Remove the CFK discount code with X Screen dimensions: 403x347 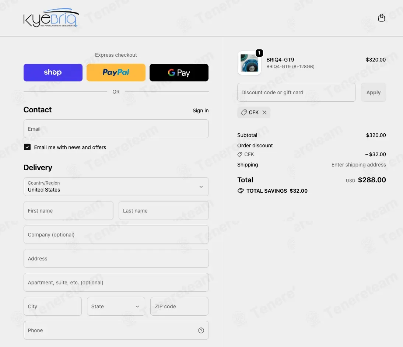point(264,112)
